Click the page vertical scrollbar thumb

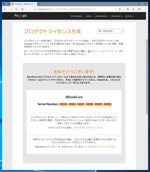coord(147,77)
